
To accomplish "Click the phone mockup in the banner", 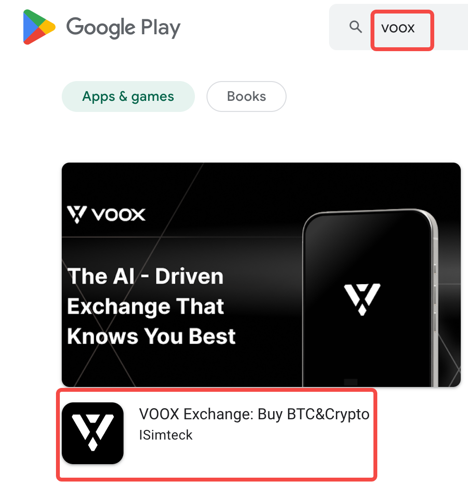I will click(x=370, y=298).
